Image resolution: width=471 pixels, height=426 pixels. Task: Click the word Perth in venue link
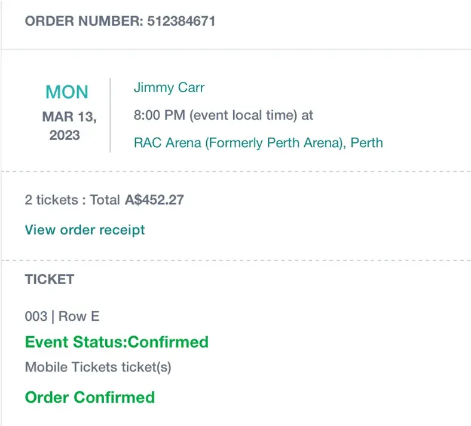pos(366,143)
